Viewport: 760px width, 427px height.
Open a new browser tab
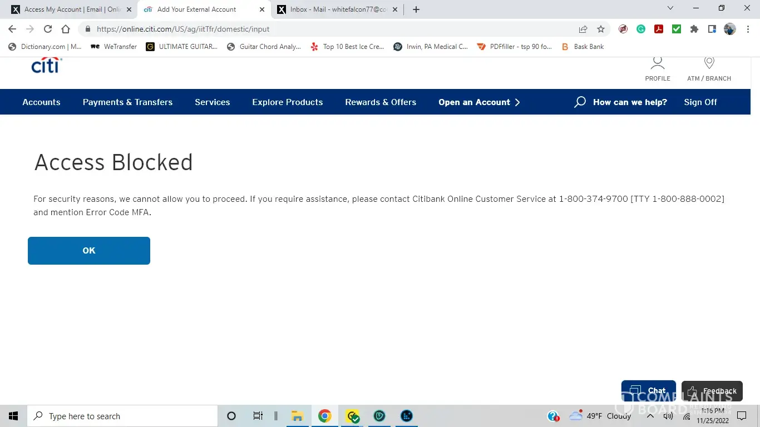(x=416, y=9)
